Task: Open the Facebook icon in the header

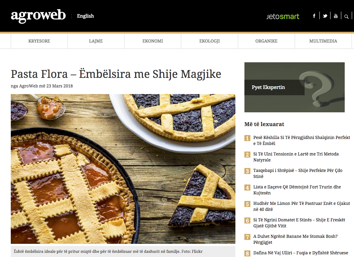Action: 314,16
